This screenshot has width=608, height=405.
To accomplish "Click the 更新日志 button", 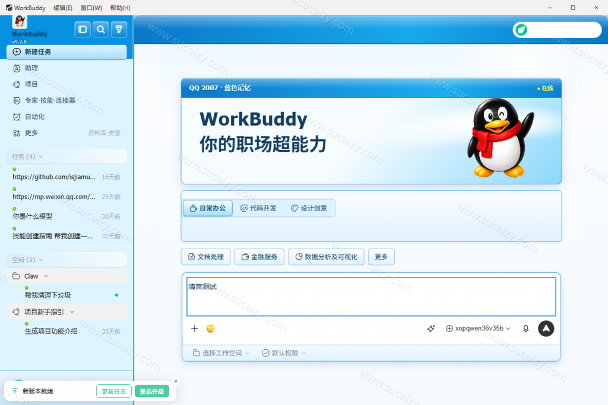I will [114, 391].
